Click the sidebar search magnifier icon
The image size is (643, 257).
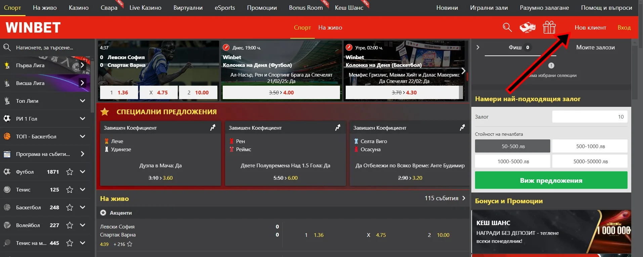pos(7,47)
